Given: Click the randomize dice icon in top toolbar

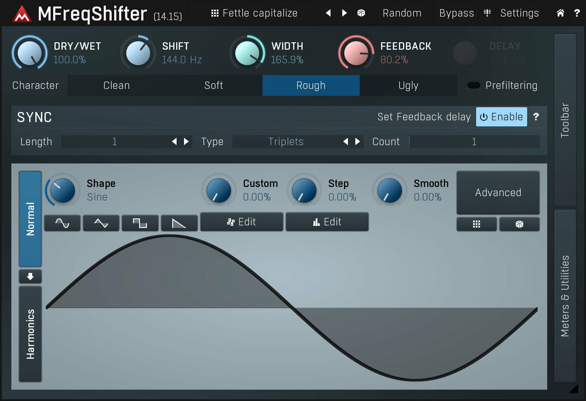Looking at the screenshot, I should 361,13.
